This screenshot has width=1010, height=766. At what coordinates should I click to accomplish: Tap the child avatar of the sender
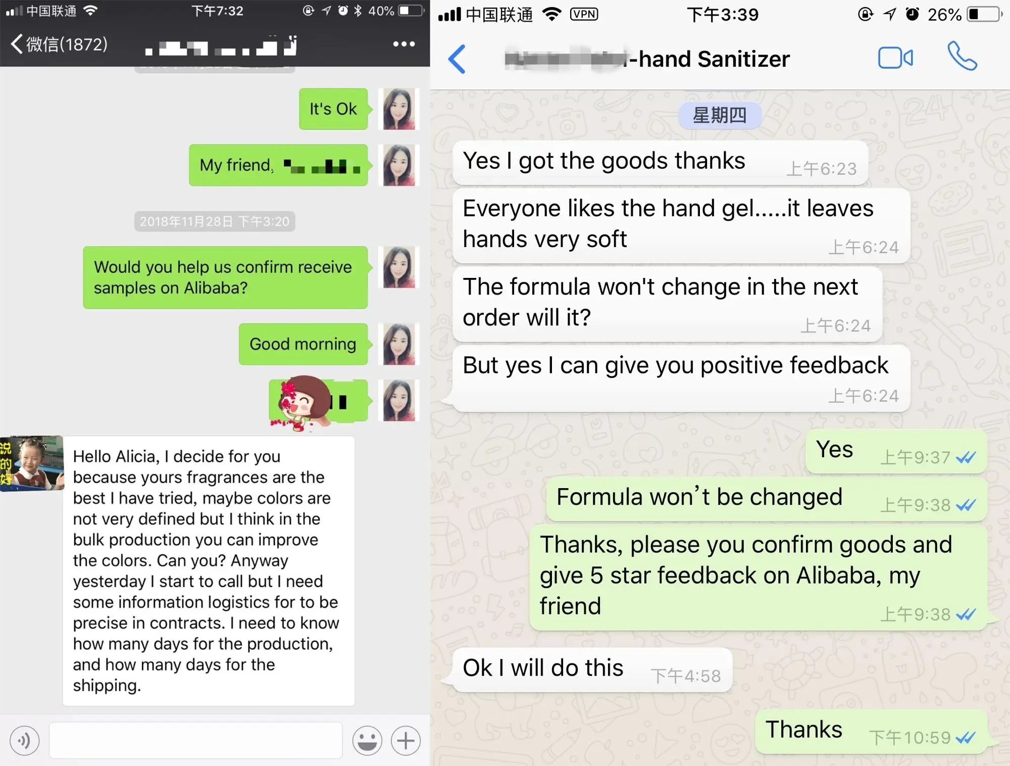tap(32, 463)
